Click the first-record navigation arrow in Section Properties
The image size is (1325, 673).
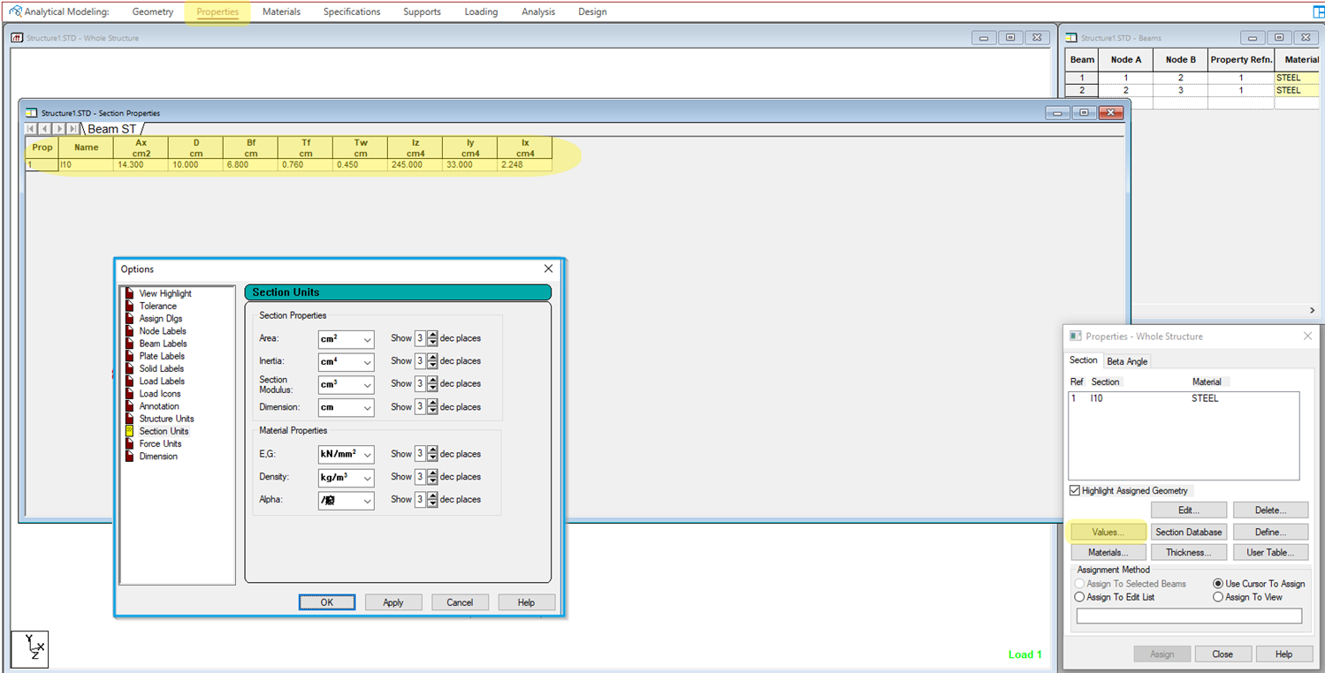click(x=32, y=129)
